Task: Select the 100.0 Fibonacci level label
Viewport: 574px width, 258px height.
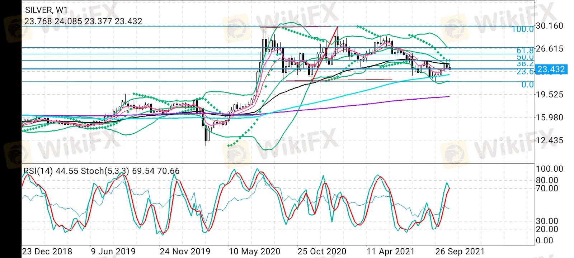Action: (x=523, y=29)
